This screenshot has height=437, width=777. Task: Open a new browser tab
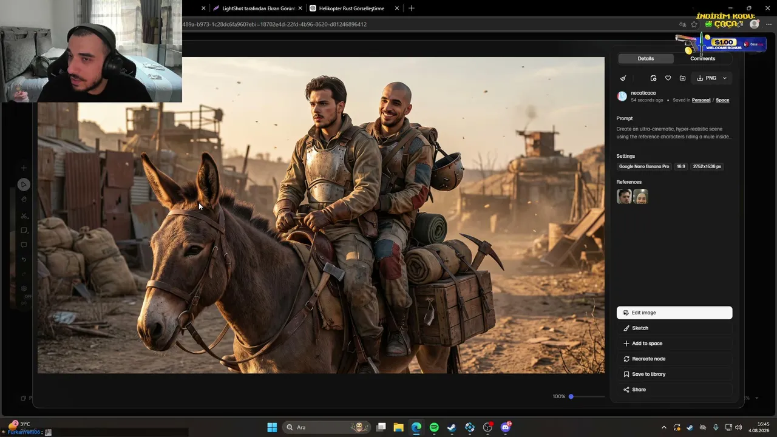(412, 8)
